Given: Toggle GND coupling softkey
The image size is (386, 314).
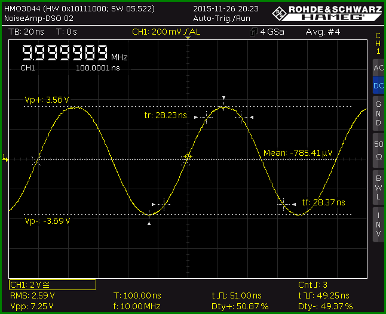Looking at the screenshot, I should point(378,113).
